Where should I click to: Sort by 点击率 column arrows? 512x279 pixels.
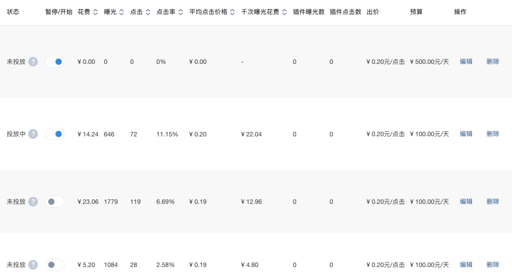(181, 12)
